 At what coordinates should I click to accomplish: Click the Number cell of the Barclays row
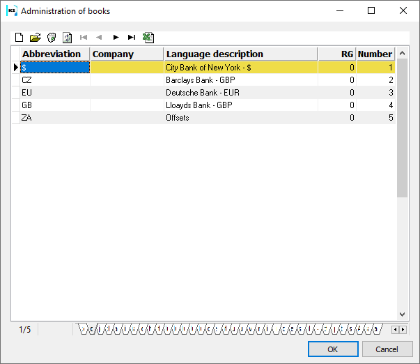point(375,80)
